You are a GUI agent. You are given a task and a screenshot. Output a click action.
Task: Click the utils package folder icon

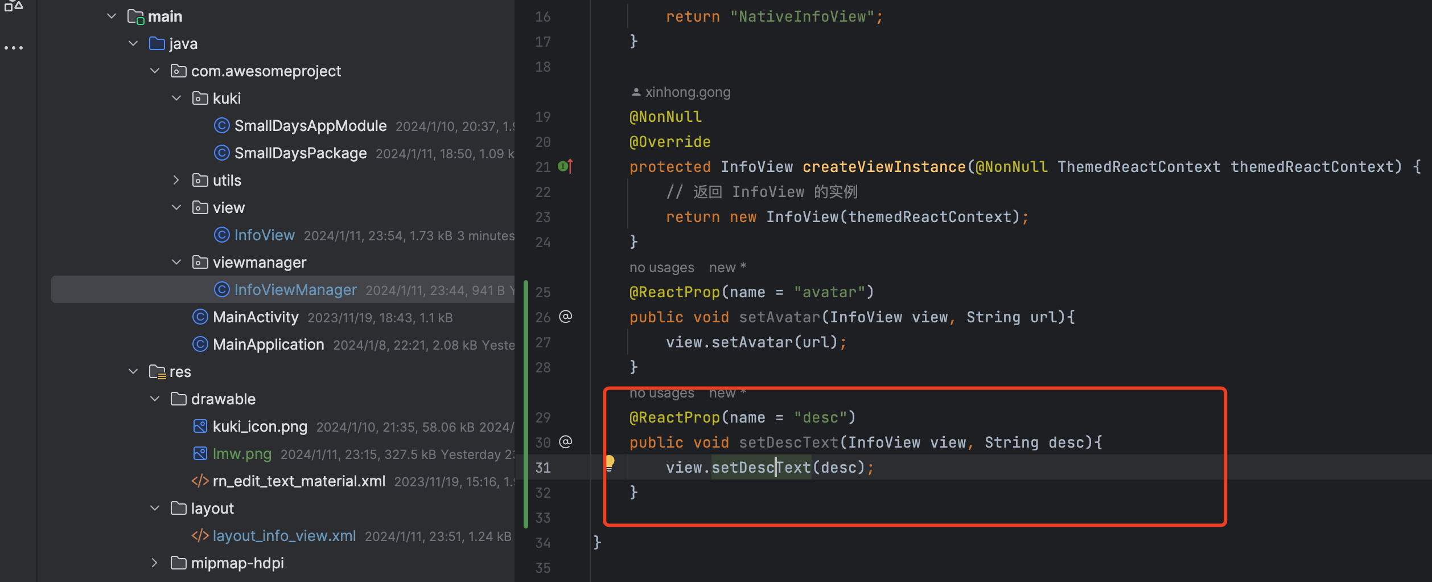click(200, 181)
